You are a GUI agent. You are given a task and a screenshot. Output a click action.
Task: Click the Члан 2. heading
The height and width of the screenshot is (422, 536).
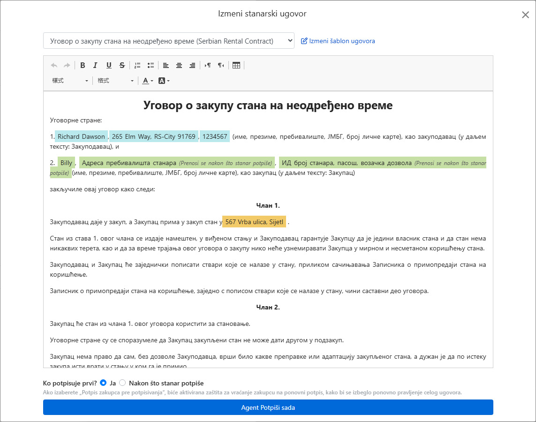point(268,307)
